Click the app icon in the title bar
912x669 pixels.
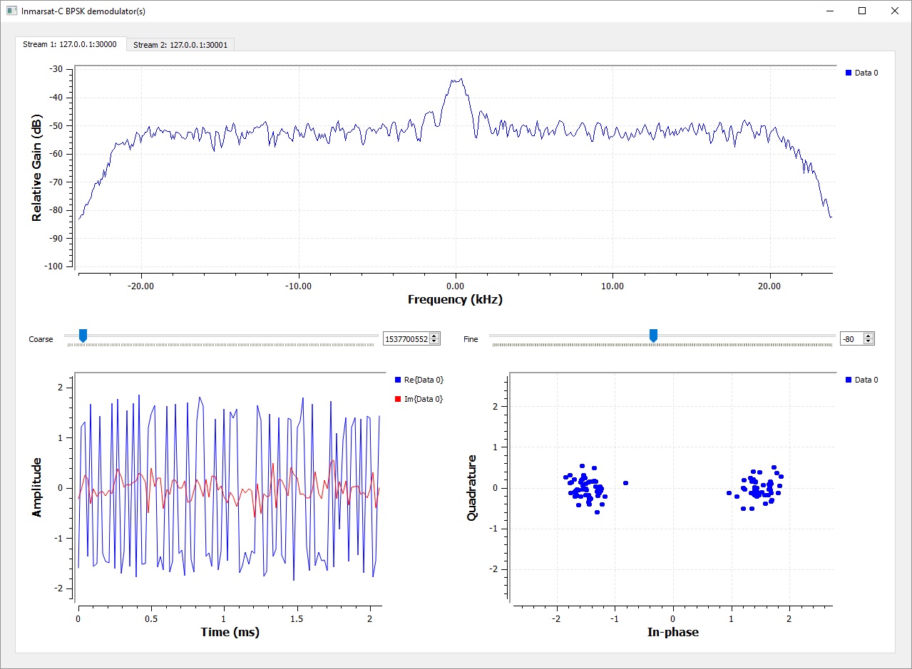[11, 11]
